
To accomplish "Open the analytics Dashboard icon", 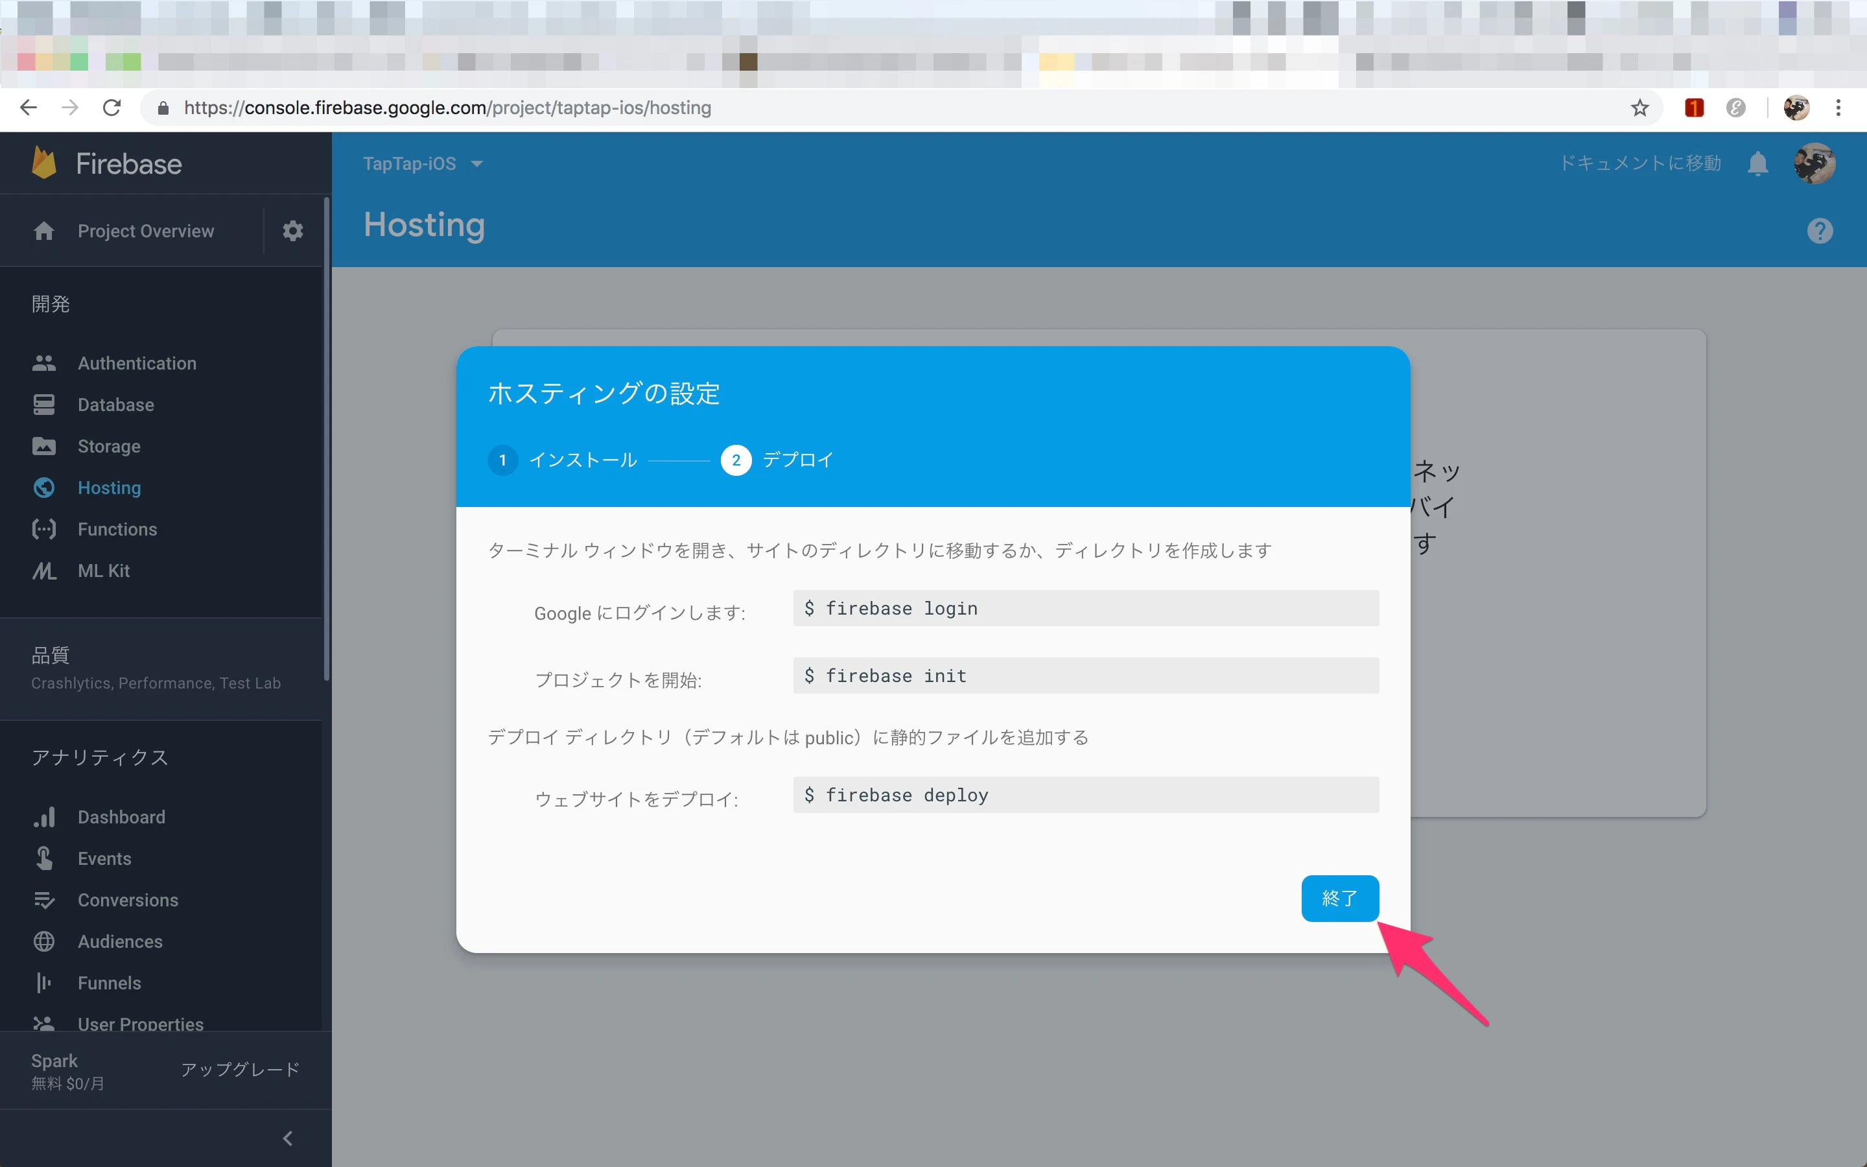I will pos(44,817).
